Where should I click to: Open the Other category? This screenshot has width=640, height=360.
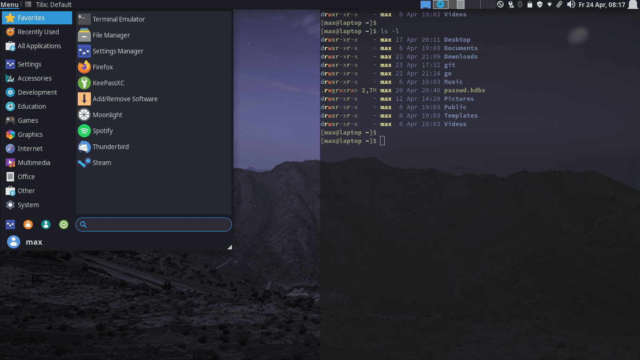(37, 191)
